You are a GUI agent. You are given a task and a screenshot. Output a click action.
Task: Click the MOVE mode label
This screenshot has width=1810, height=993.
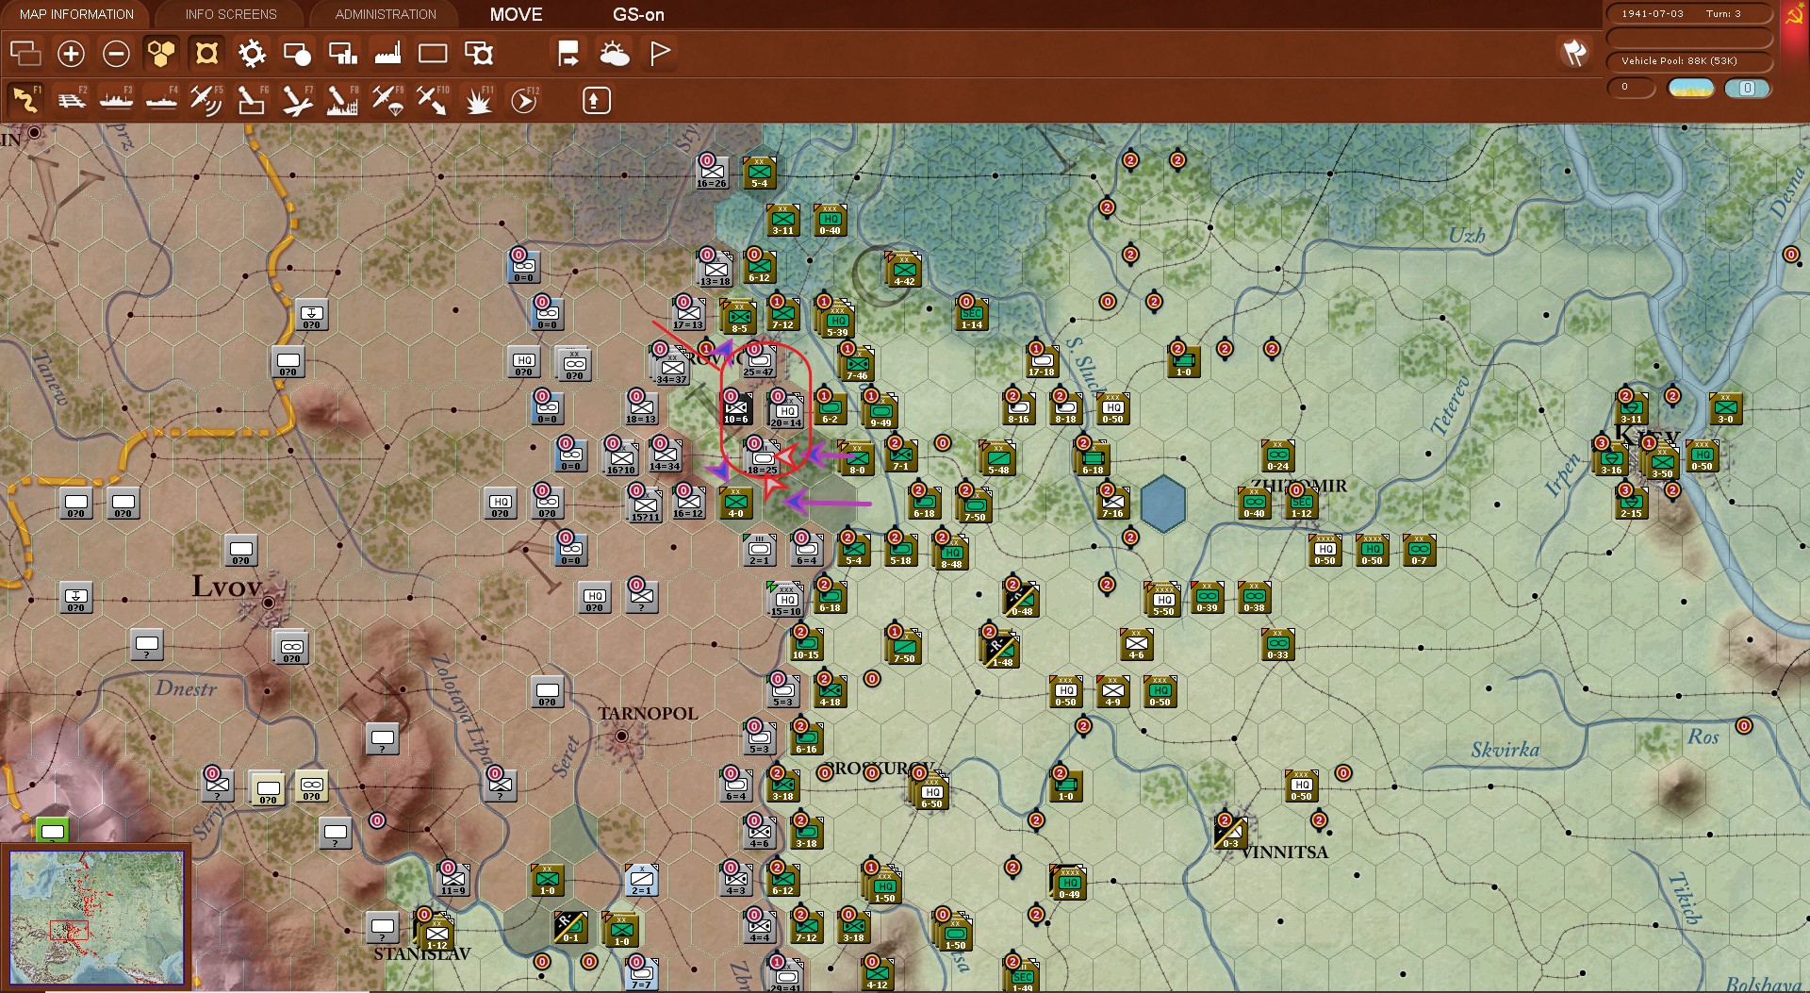tap(516, 14)
